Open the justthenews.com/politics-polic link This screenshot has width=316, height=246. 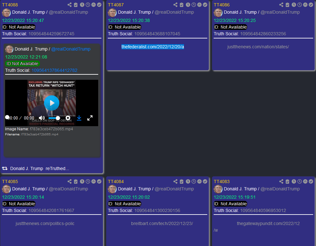[x=45, y=223]
